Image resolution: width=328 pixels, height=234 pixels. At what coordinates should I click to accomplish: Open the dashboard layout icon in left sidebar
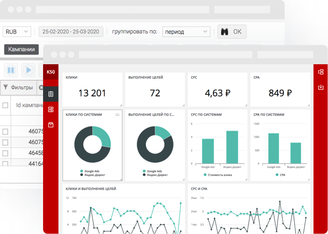click(51, 109)
